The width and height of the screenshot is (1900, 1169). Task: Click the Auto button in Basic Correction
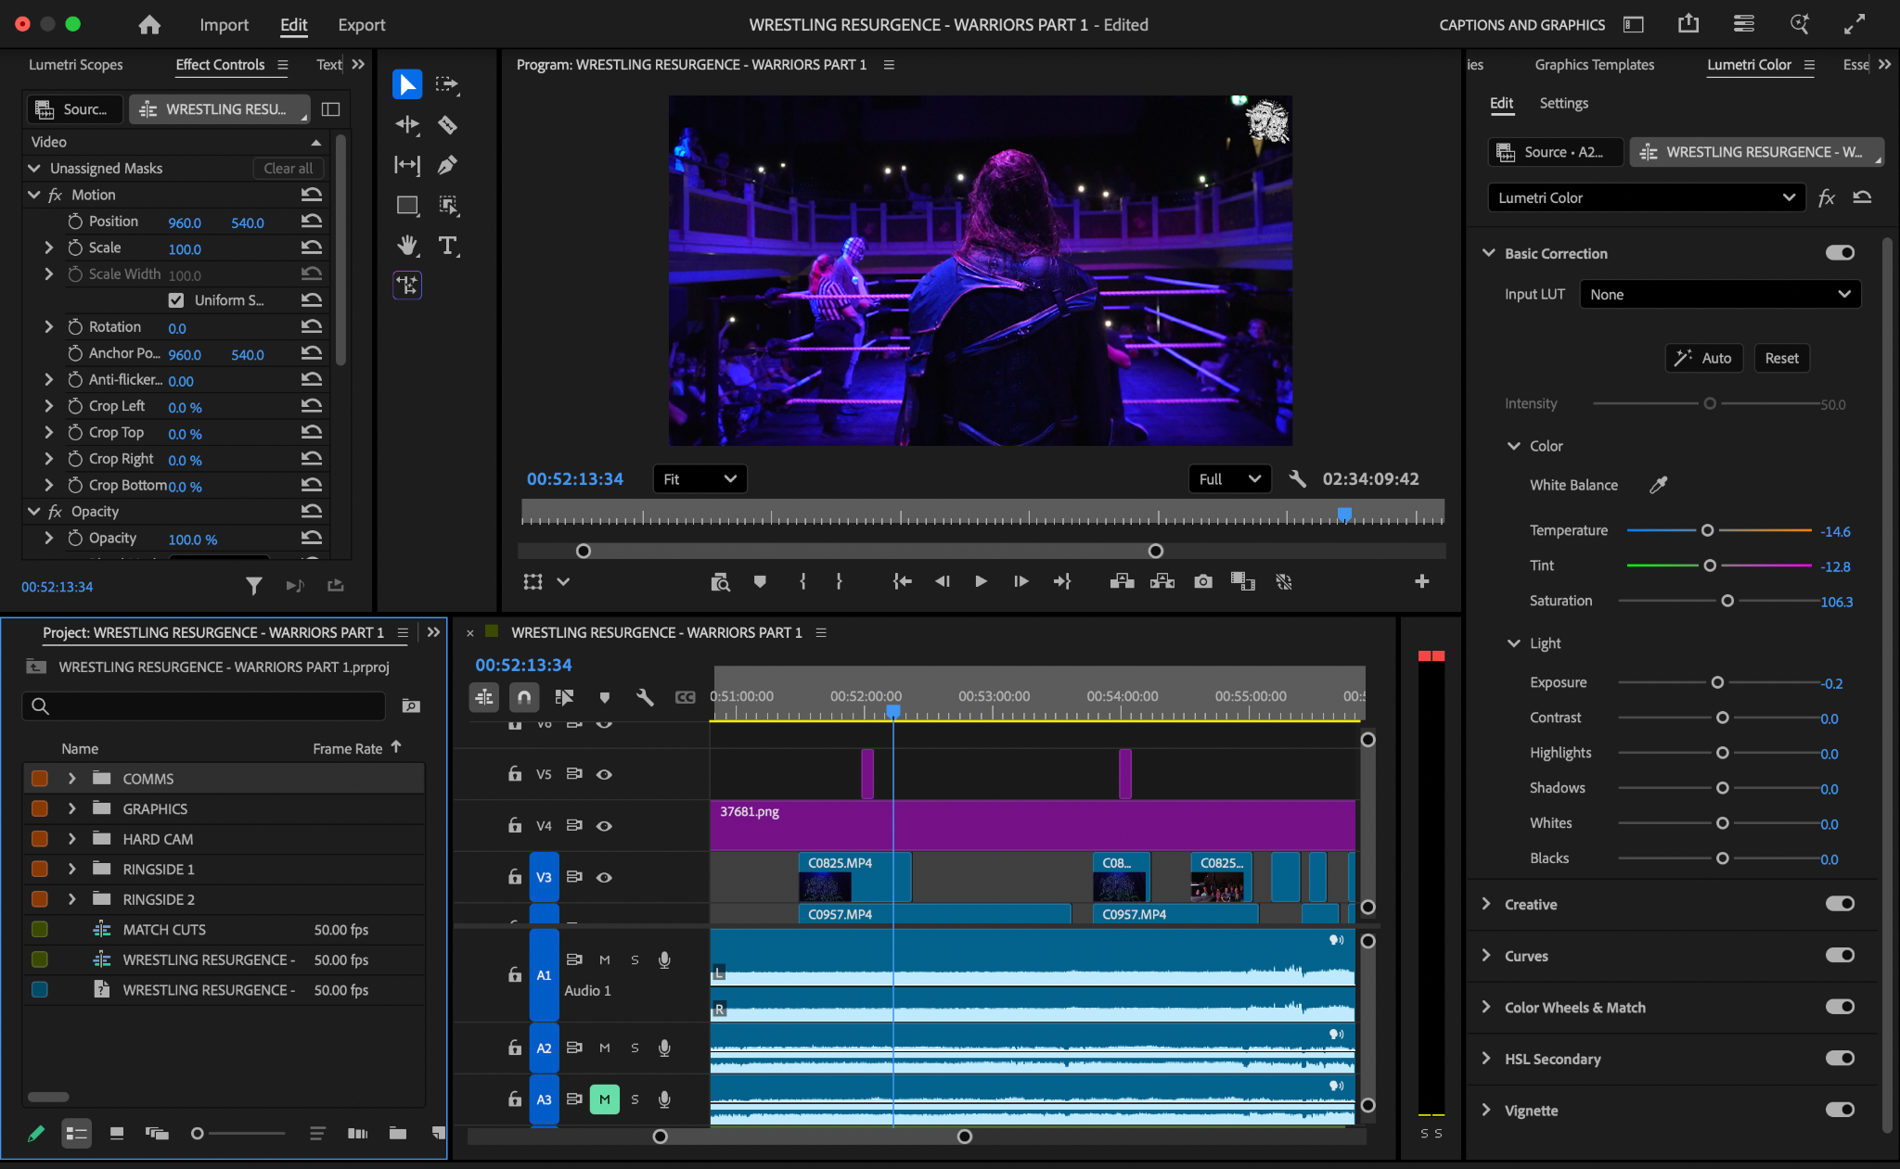coord(1704,358)
